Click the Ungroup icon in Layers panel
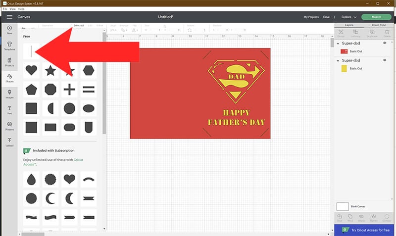396x236 pixels. [355, 33]
